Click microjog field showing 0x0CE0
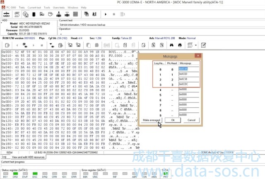Image resolution: width=265 pixels, height=179 pixels. pos(189,74)
